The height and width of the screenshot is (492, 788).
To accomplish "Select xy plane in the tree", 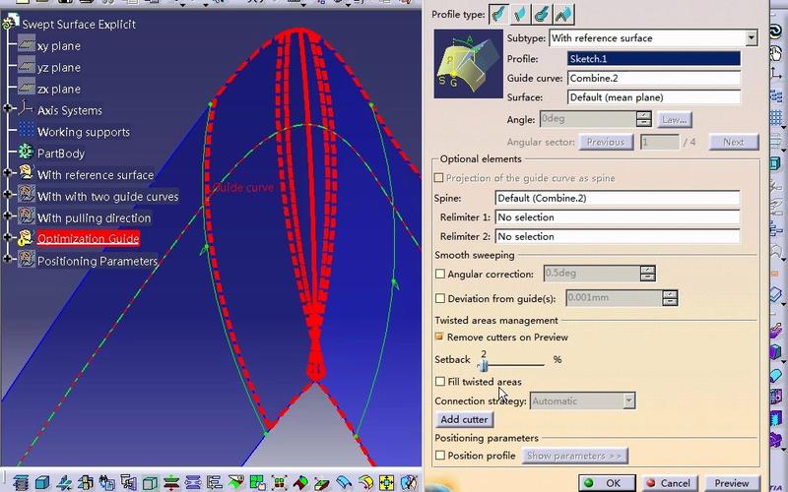I will pyautogui.click(x=59, y=46).
